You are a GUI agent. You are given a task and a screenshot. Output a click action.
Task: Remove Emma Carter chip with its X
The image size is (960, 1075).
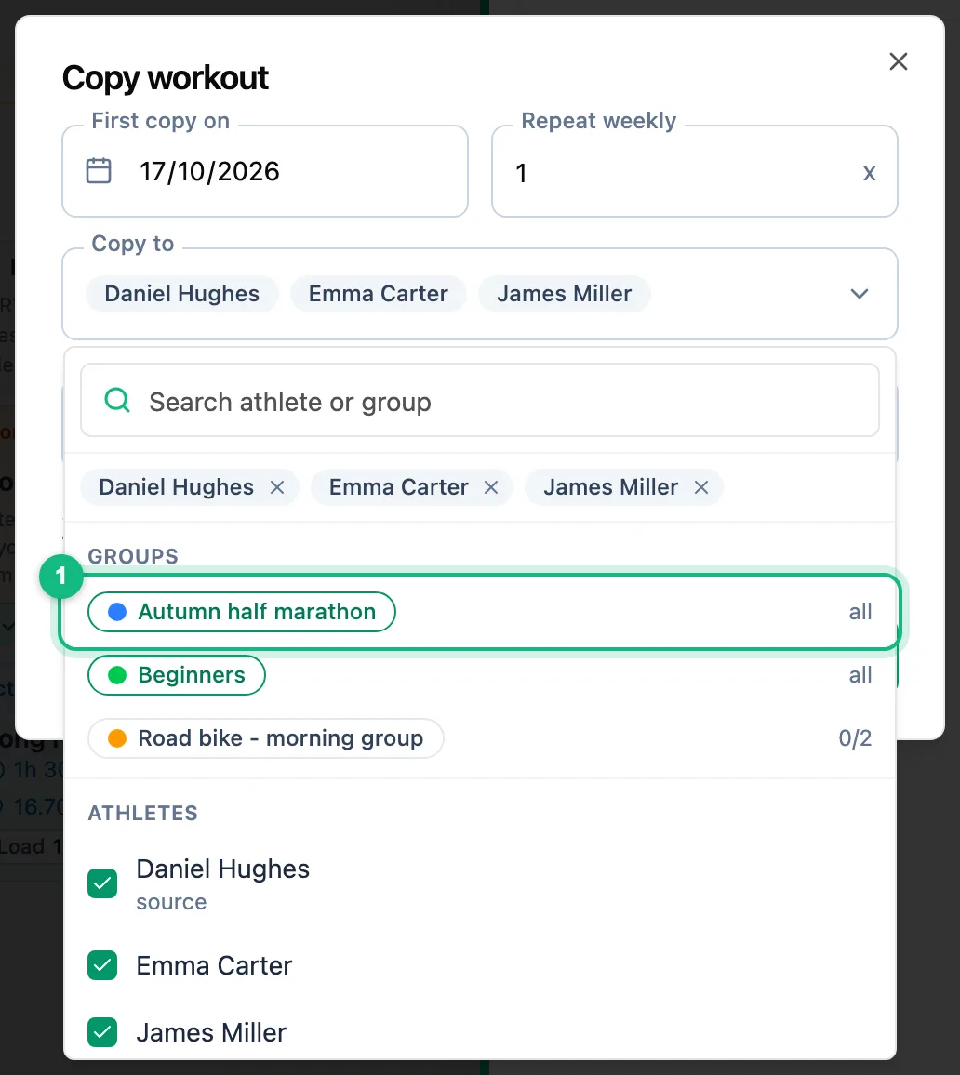tap(491, 487)
